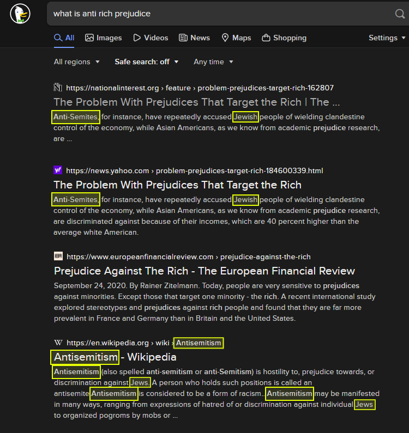409x433 pixels.
Task: Select the All results tab
Action: pos(64,38)
